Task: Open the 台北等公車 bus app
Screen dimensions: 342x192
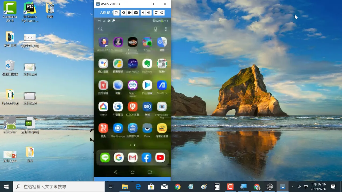Action: [133, 128]
